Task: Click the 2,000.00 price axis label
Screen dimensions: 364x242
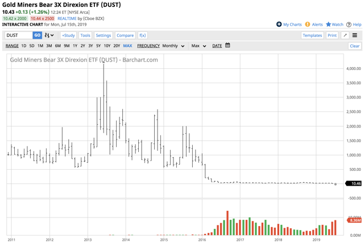Action: (x=354, y=126)
